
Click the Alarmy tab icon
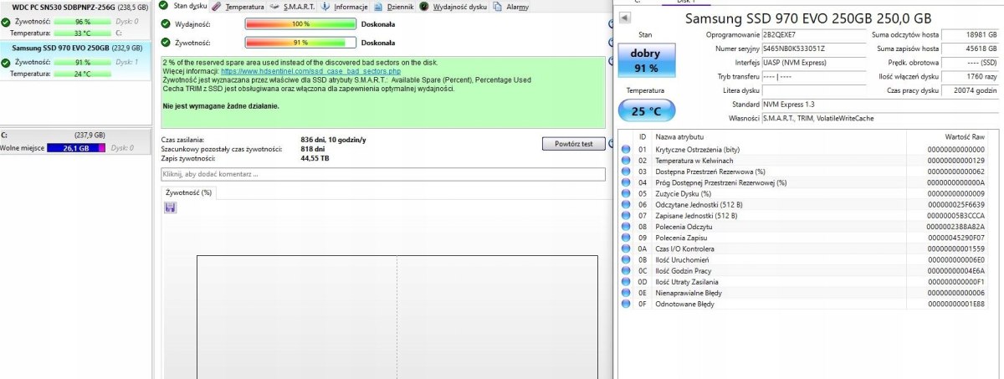click(499, 7)
